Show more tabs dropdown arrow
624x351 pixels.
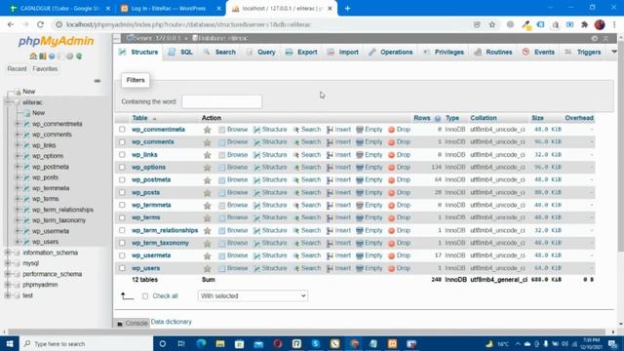tap(614, 52)
